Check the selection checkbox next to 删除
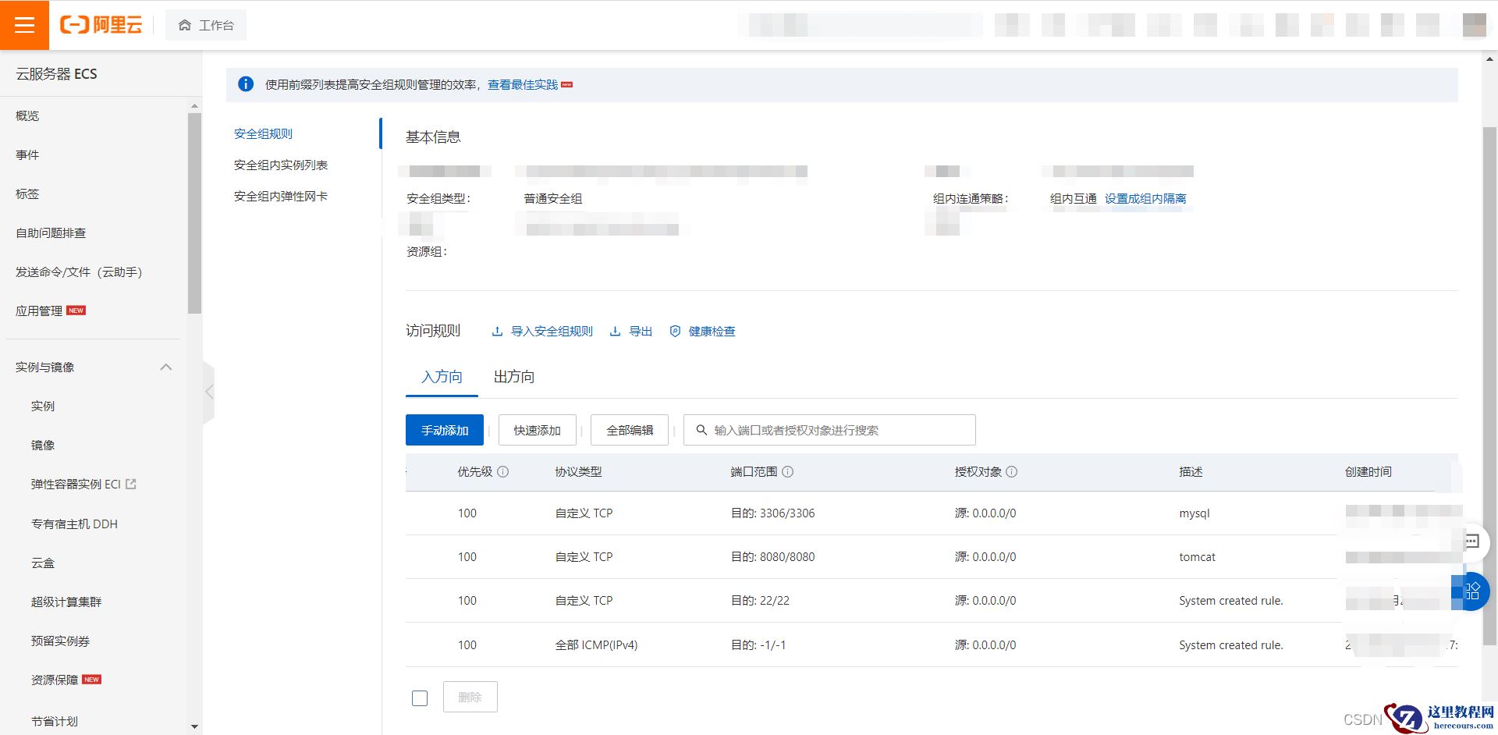 click(420, 698)
